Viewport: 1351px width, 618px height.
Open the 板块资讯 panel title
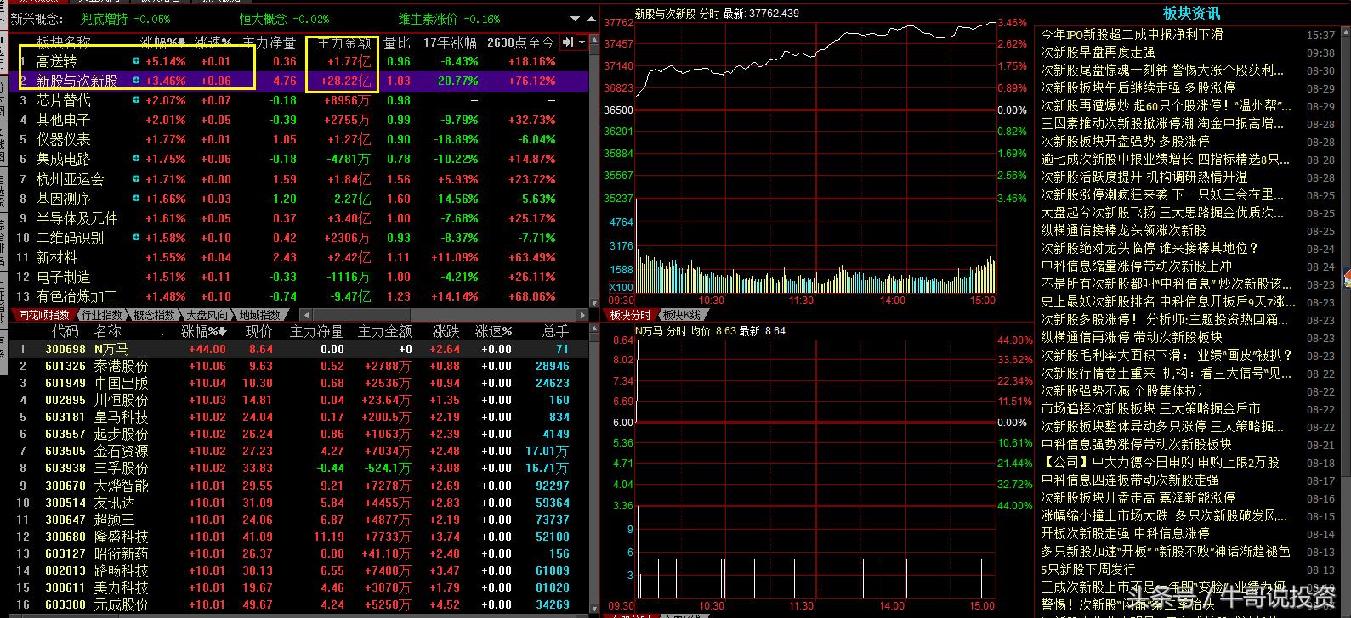(1192, 13)
